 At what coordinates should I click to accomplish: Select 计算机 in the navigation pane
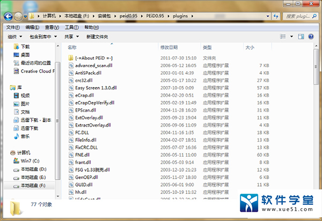coord(20,153)
